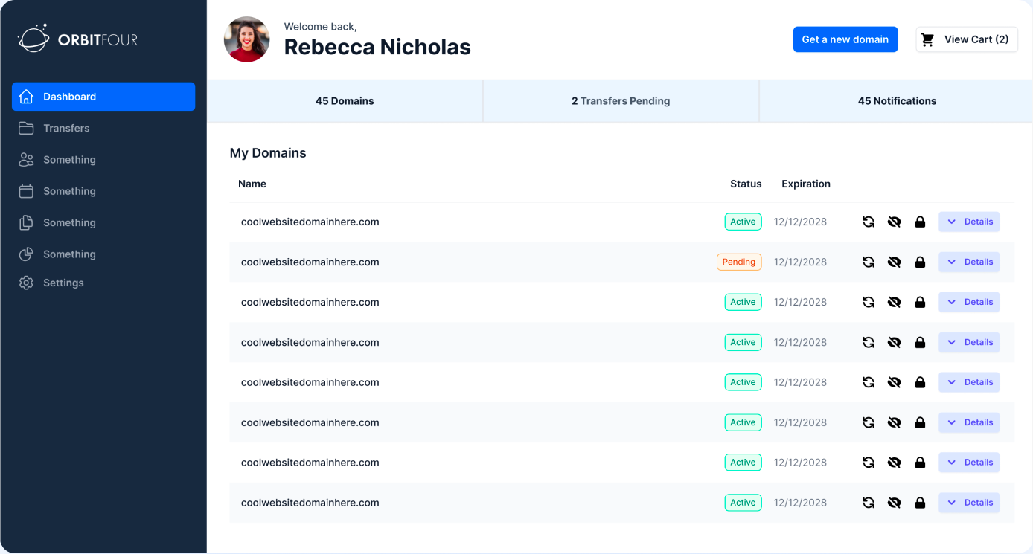
Task: Expand Details for the Pending domain
Action: coord(969,262)
